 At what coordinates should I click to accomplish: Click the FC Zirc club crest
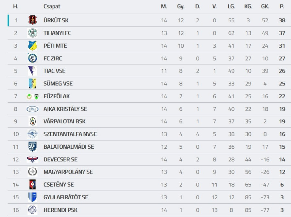pos(32,58)
